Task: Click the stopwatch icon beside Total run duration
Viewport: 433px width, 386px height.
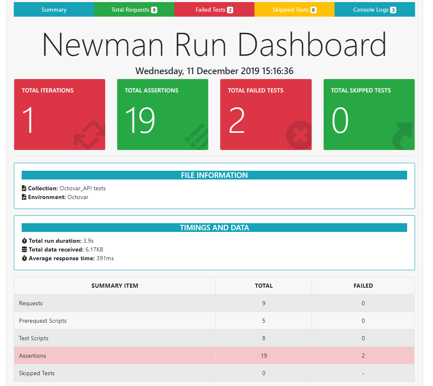Action: [x=24, y=240]
